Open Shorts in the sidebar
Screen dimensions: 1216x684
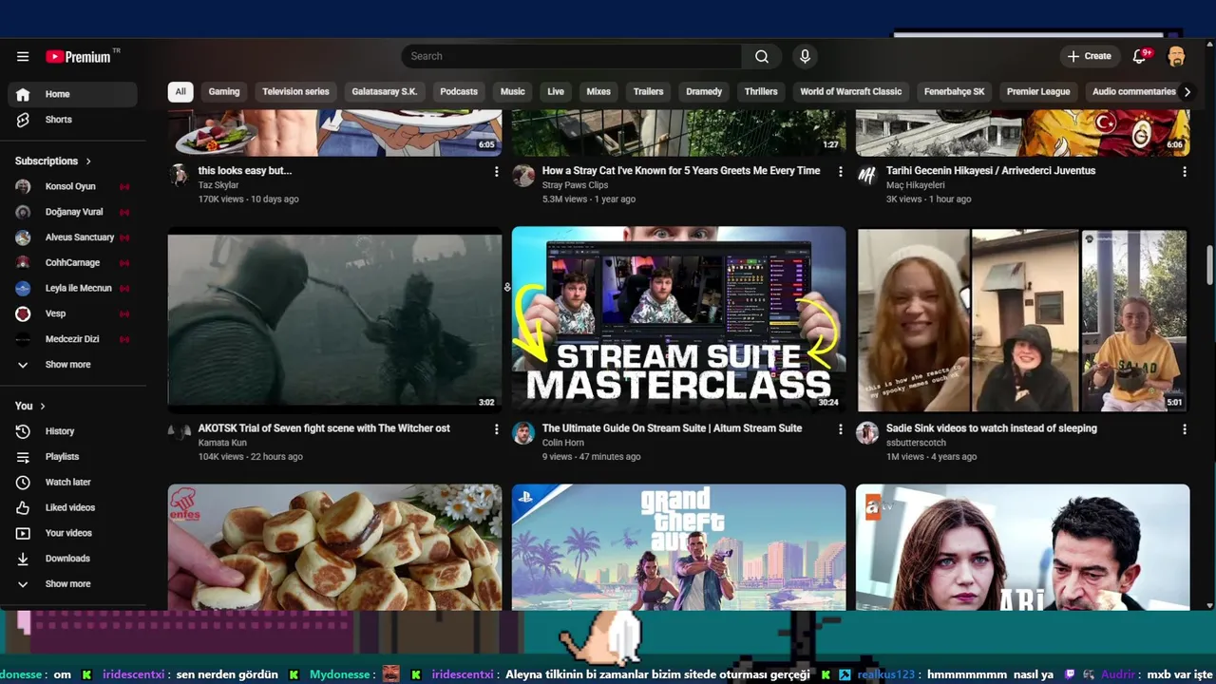(x=72, y=120)
